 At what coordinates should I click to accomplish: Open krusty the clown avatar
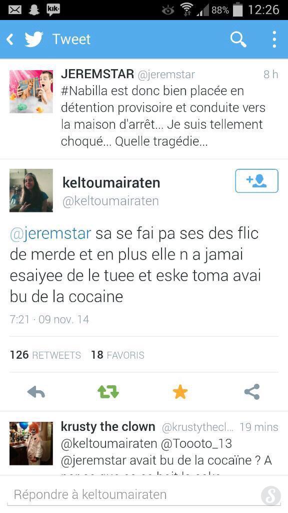[31, 443]
